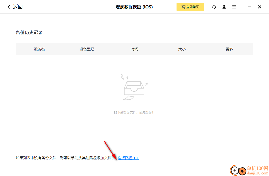Click the 设备型号 column header
This screenshot has width=269, height=176.
(87, 49)
